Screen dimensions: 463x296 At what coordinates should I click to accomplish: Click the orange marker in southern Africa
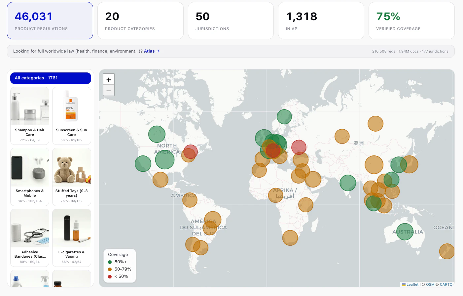tap(290, 238)
